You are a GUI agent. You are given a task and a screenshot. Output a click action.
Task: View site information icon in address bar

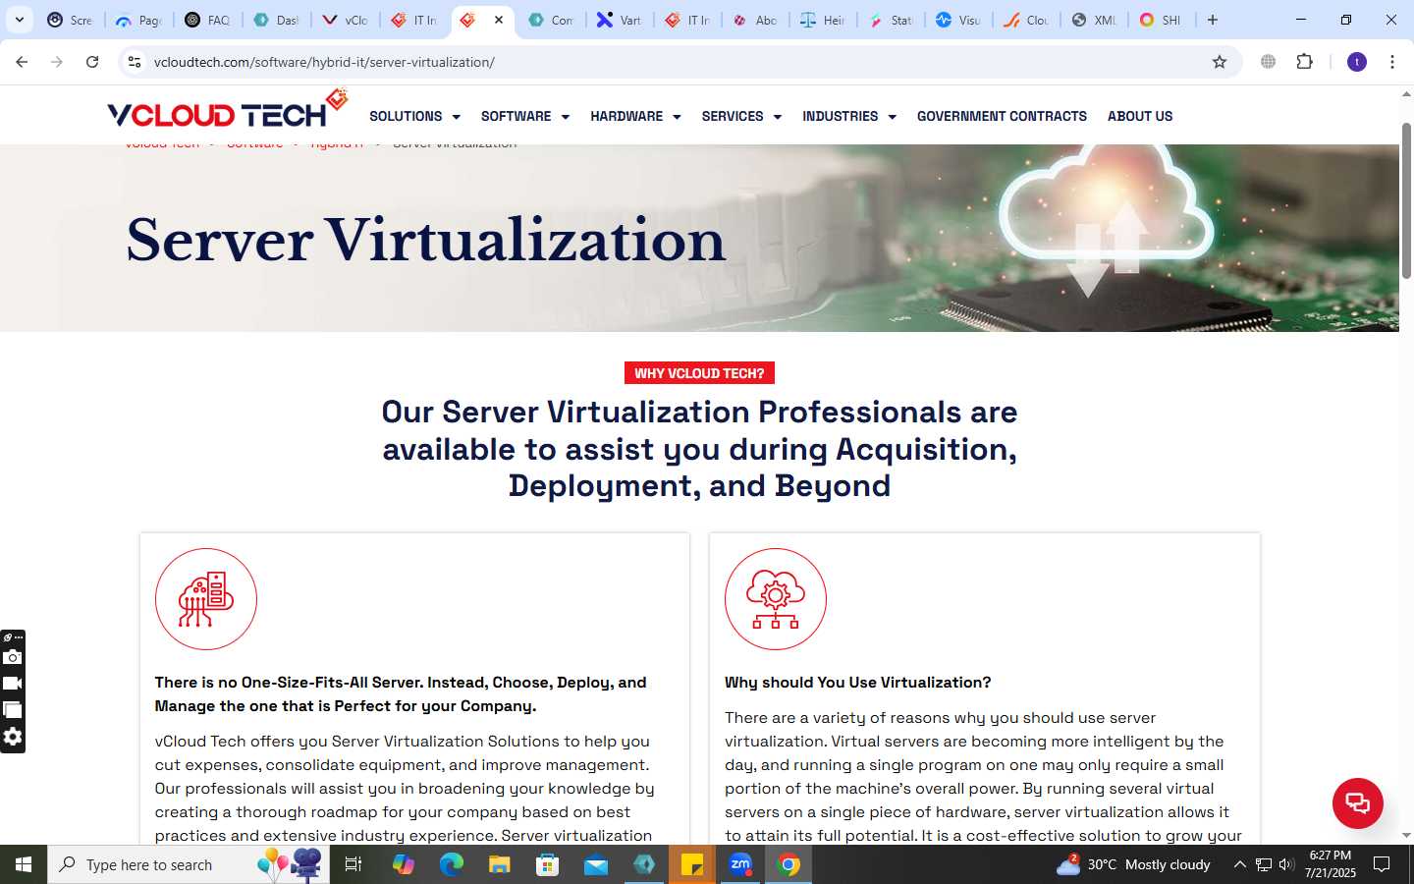point(135,62)
